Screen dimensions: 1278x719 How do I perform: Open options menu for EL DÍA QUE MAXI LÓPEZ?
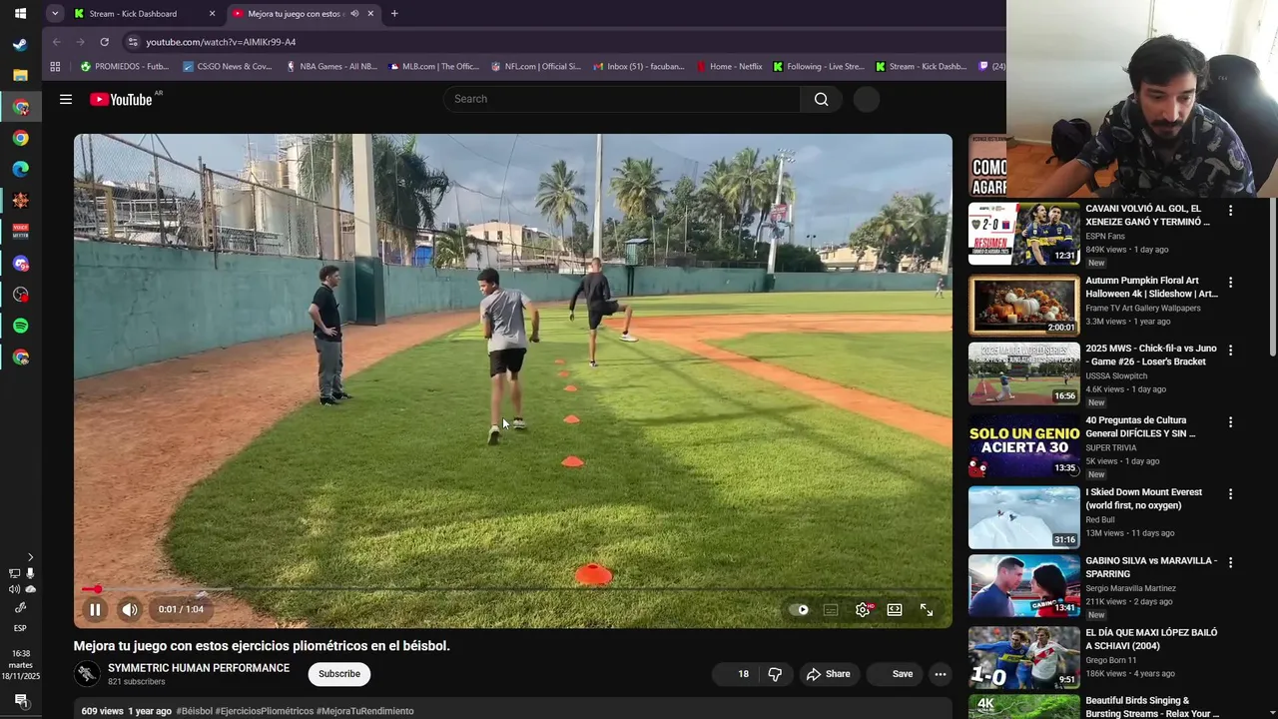click(x=1230, y=635)
